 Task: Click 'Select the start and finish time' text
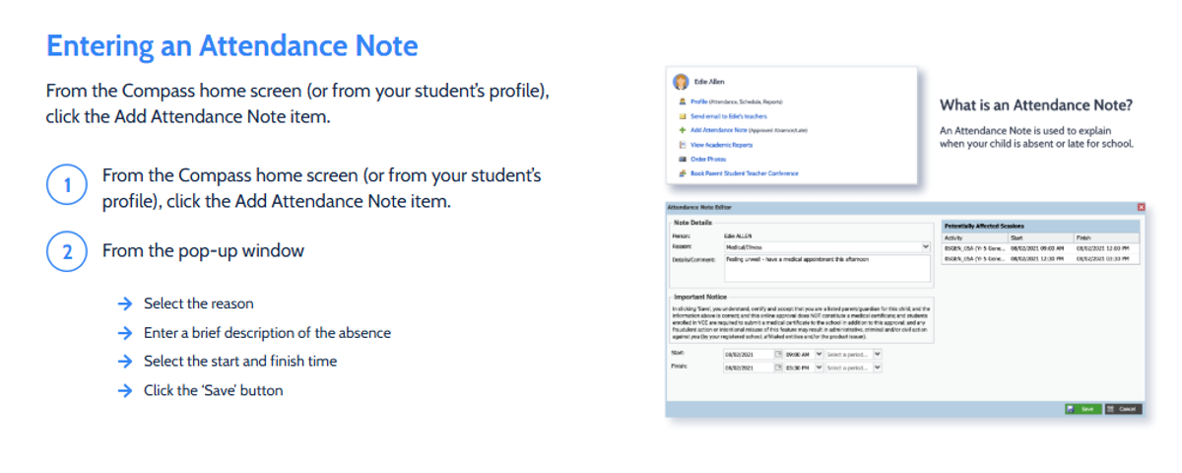(x=240, y=361)
